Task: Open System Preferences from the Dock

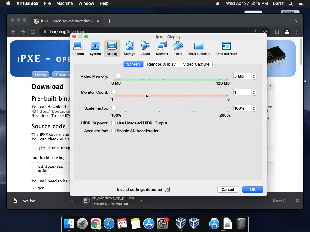Action: (162, 224)
